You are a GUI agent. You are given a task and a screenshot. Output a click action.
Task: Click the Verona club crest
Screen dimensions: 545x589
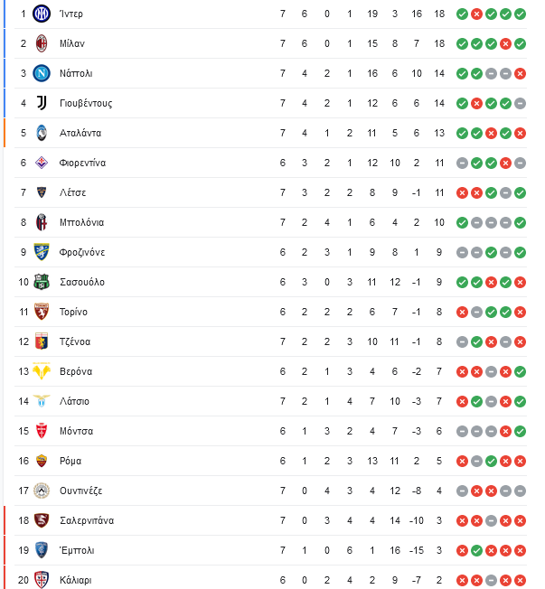[x=42, y=371]
